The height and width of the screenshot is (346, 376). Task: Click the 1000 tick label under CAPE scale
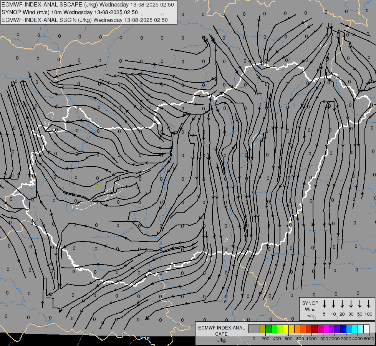(x=311, y=339)
